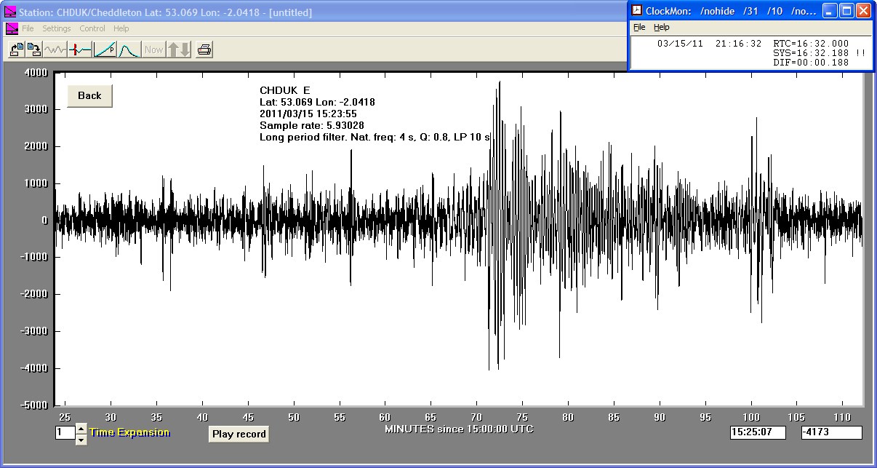Click the Sample rate: 5.93028 text
Image resolution: width=877 pixels, height=468 pixels.
pyautogui.click(x=312, y=125)
